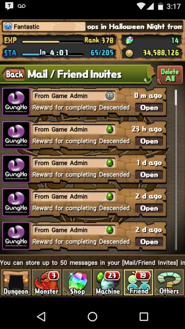Click the Delete All button

tap(170, 75)
